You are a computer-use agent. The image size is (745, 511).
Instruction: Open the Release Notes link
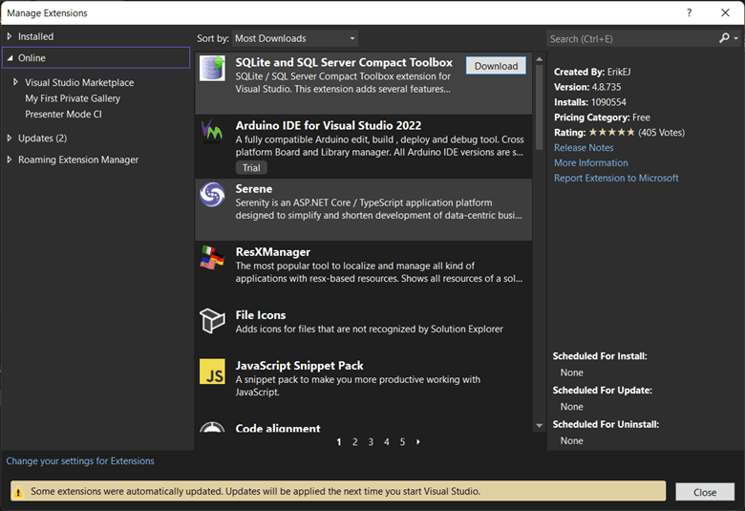click(584, 148)
